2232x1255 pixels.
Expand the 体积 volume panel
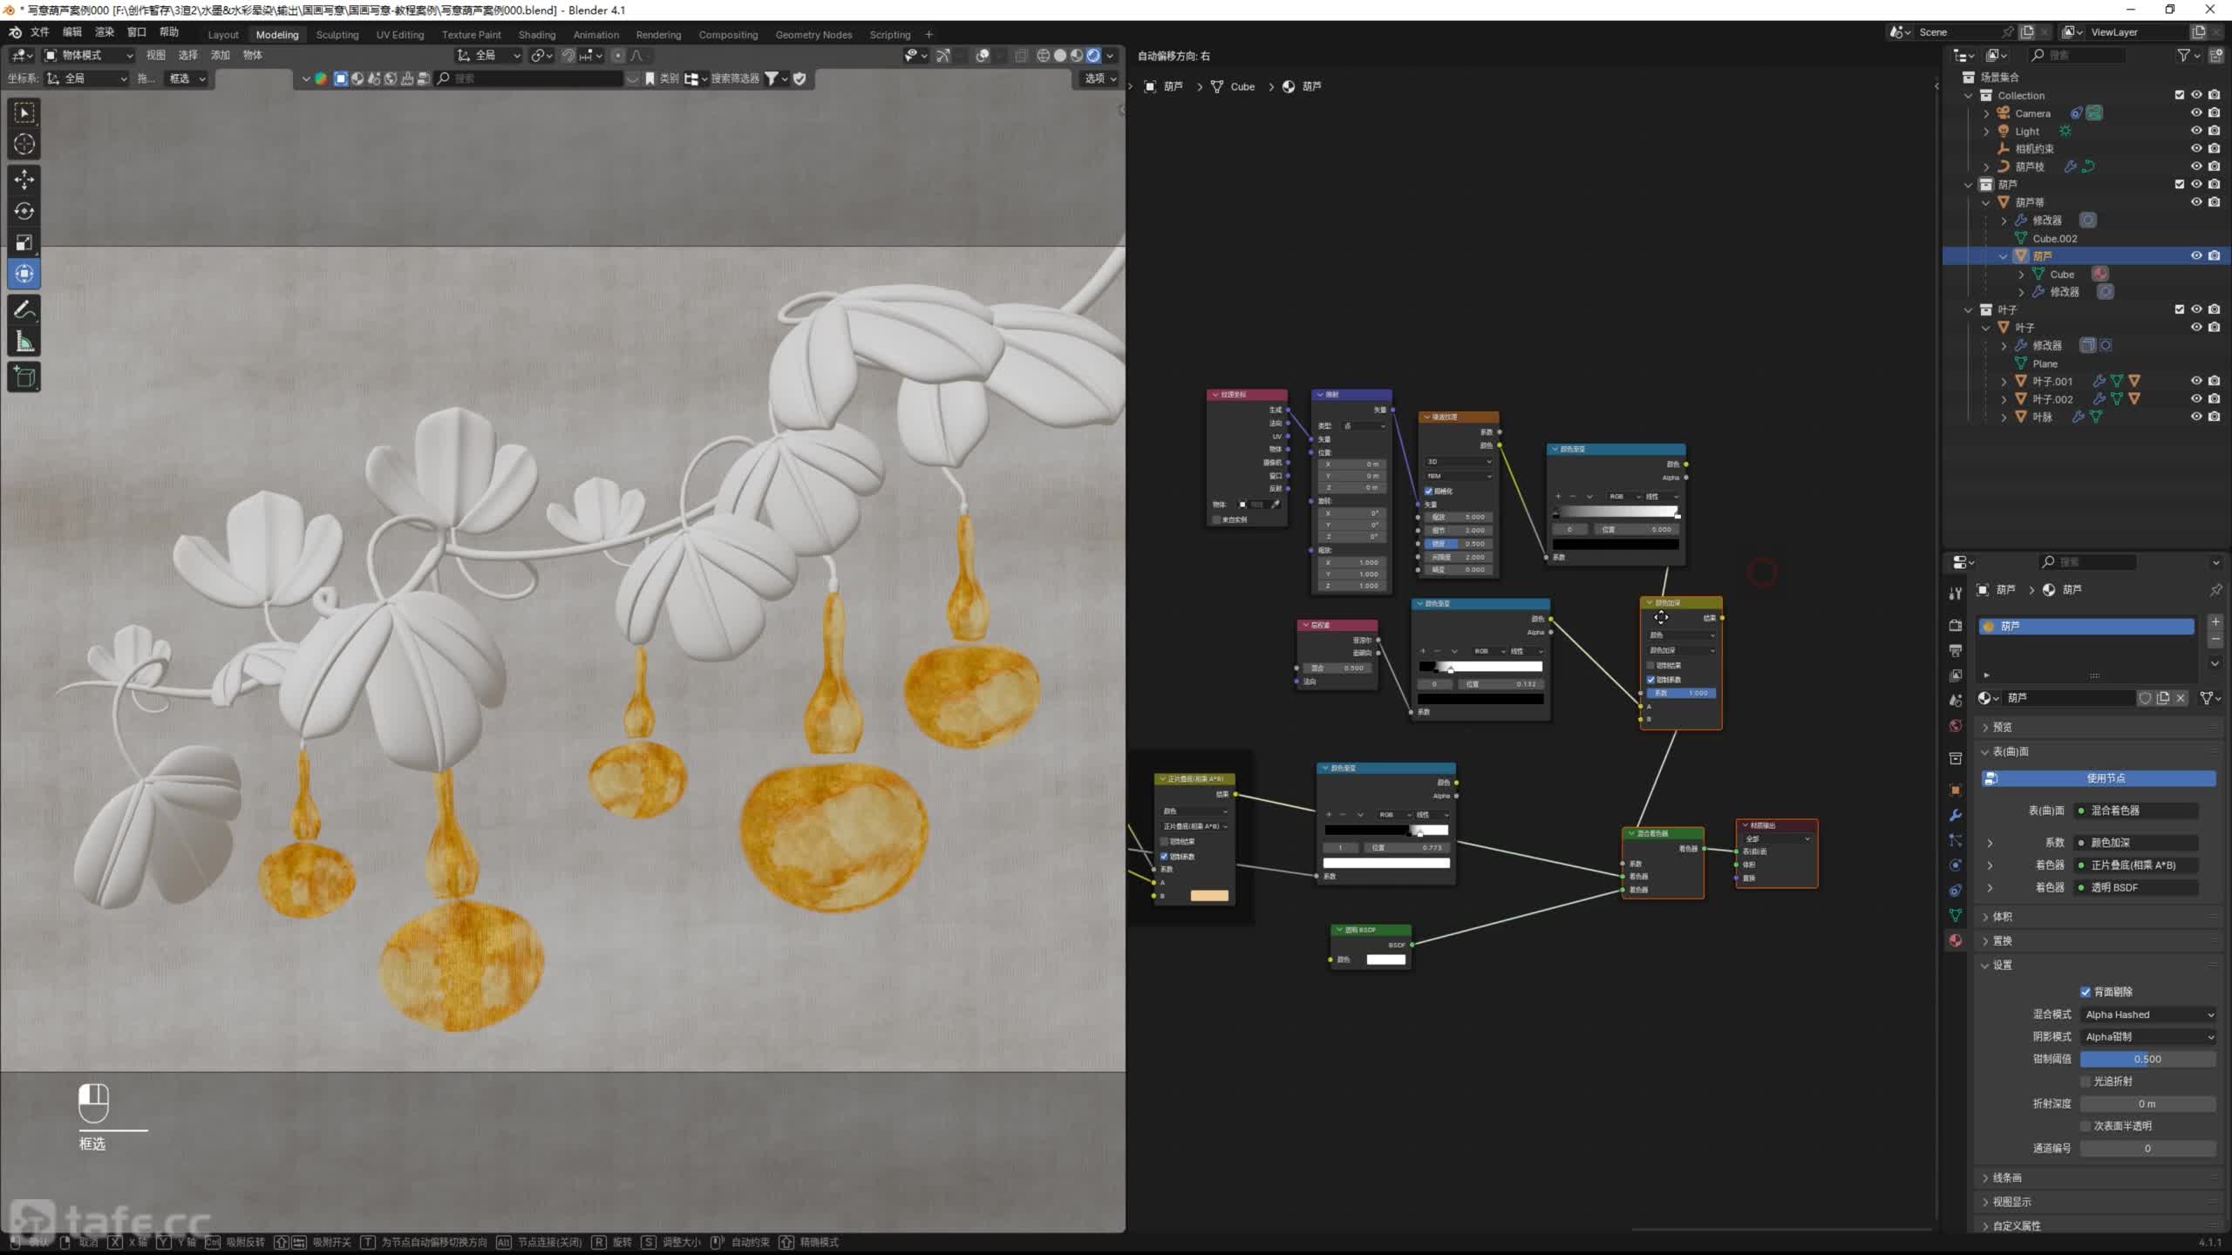click(x=2002, y=917)
